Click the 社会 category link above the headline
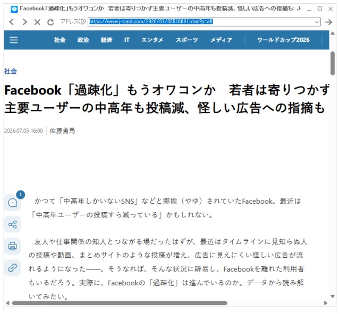 pyautogui.click(x=11, y=71)
